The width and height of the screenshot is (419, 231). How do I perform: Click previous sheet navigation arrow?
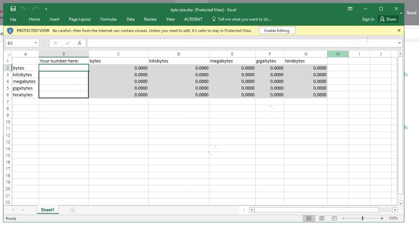click(13, 210)
